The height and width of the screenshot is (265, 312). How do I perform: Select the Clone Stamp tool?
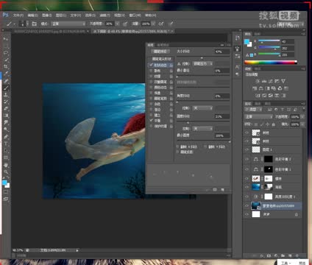[6, 95]
